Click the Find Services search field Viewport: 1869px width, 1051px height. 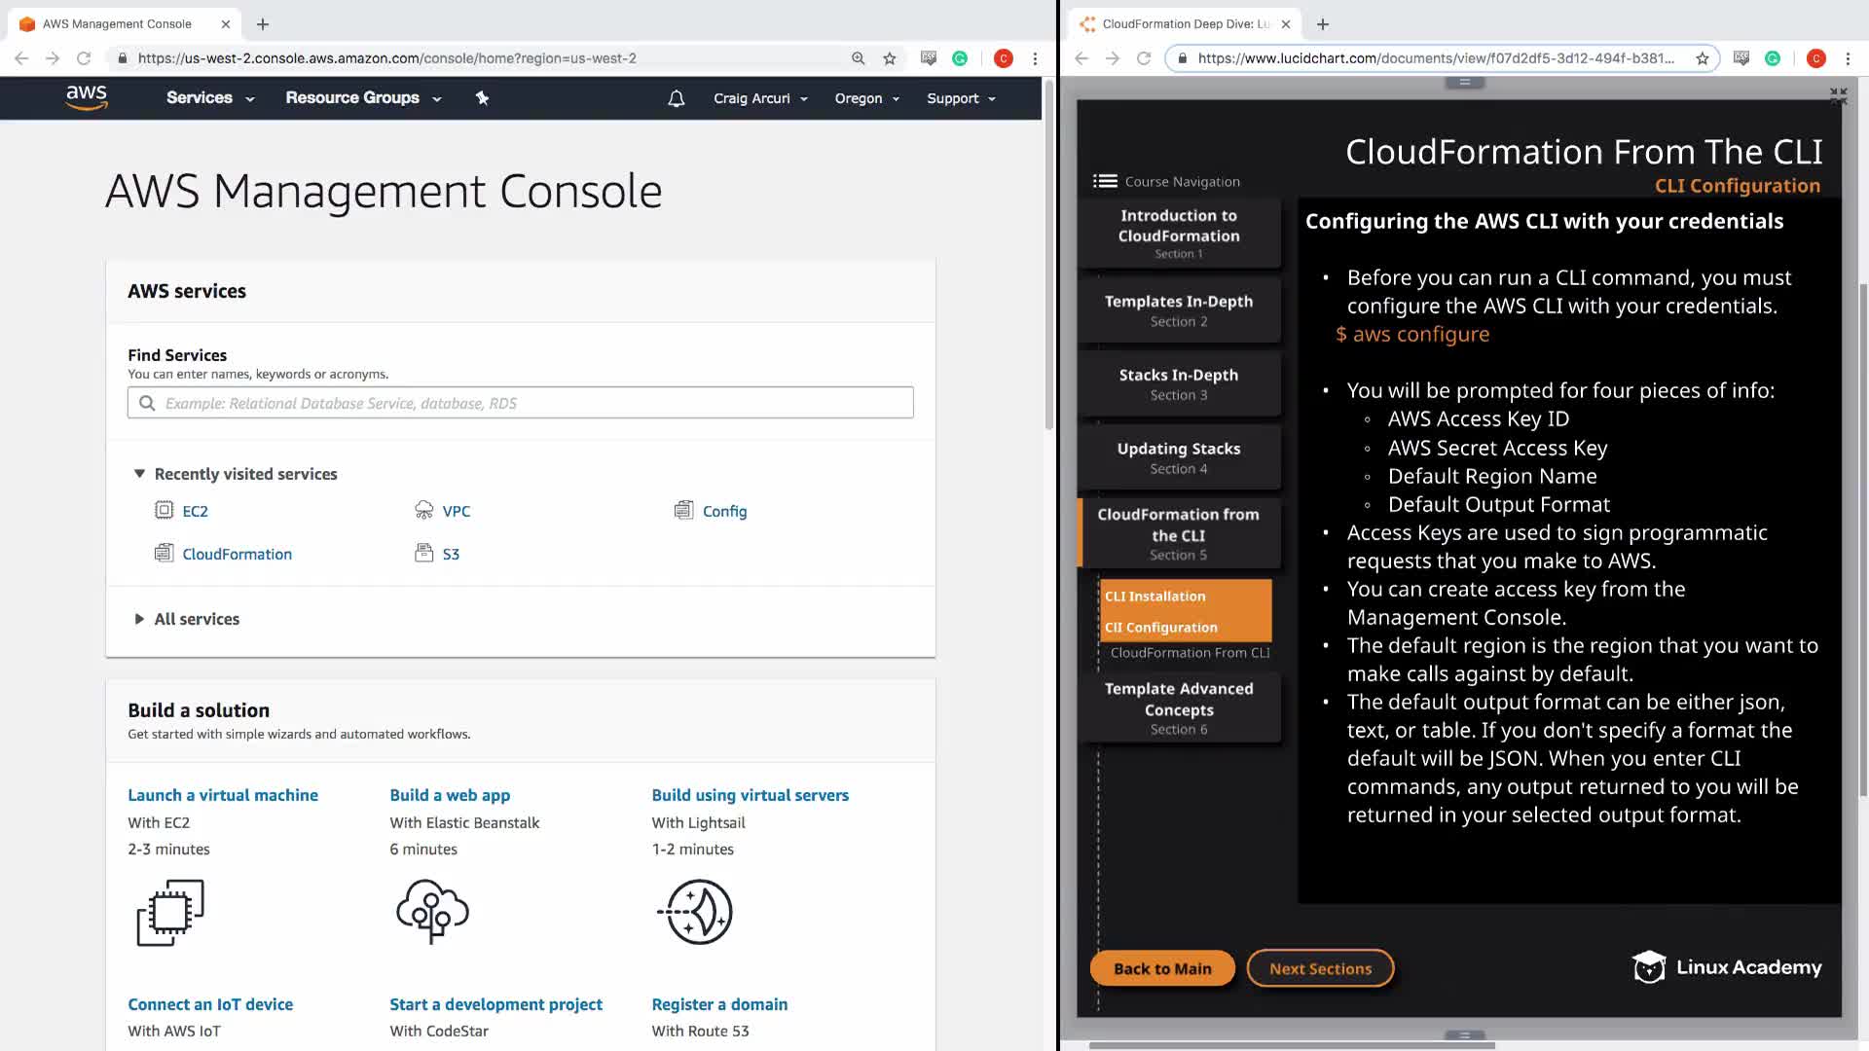point(521,403)
